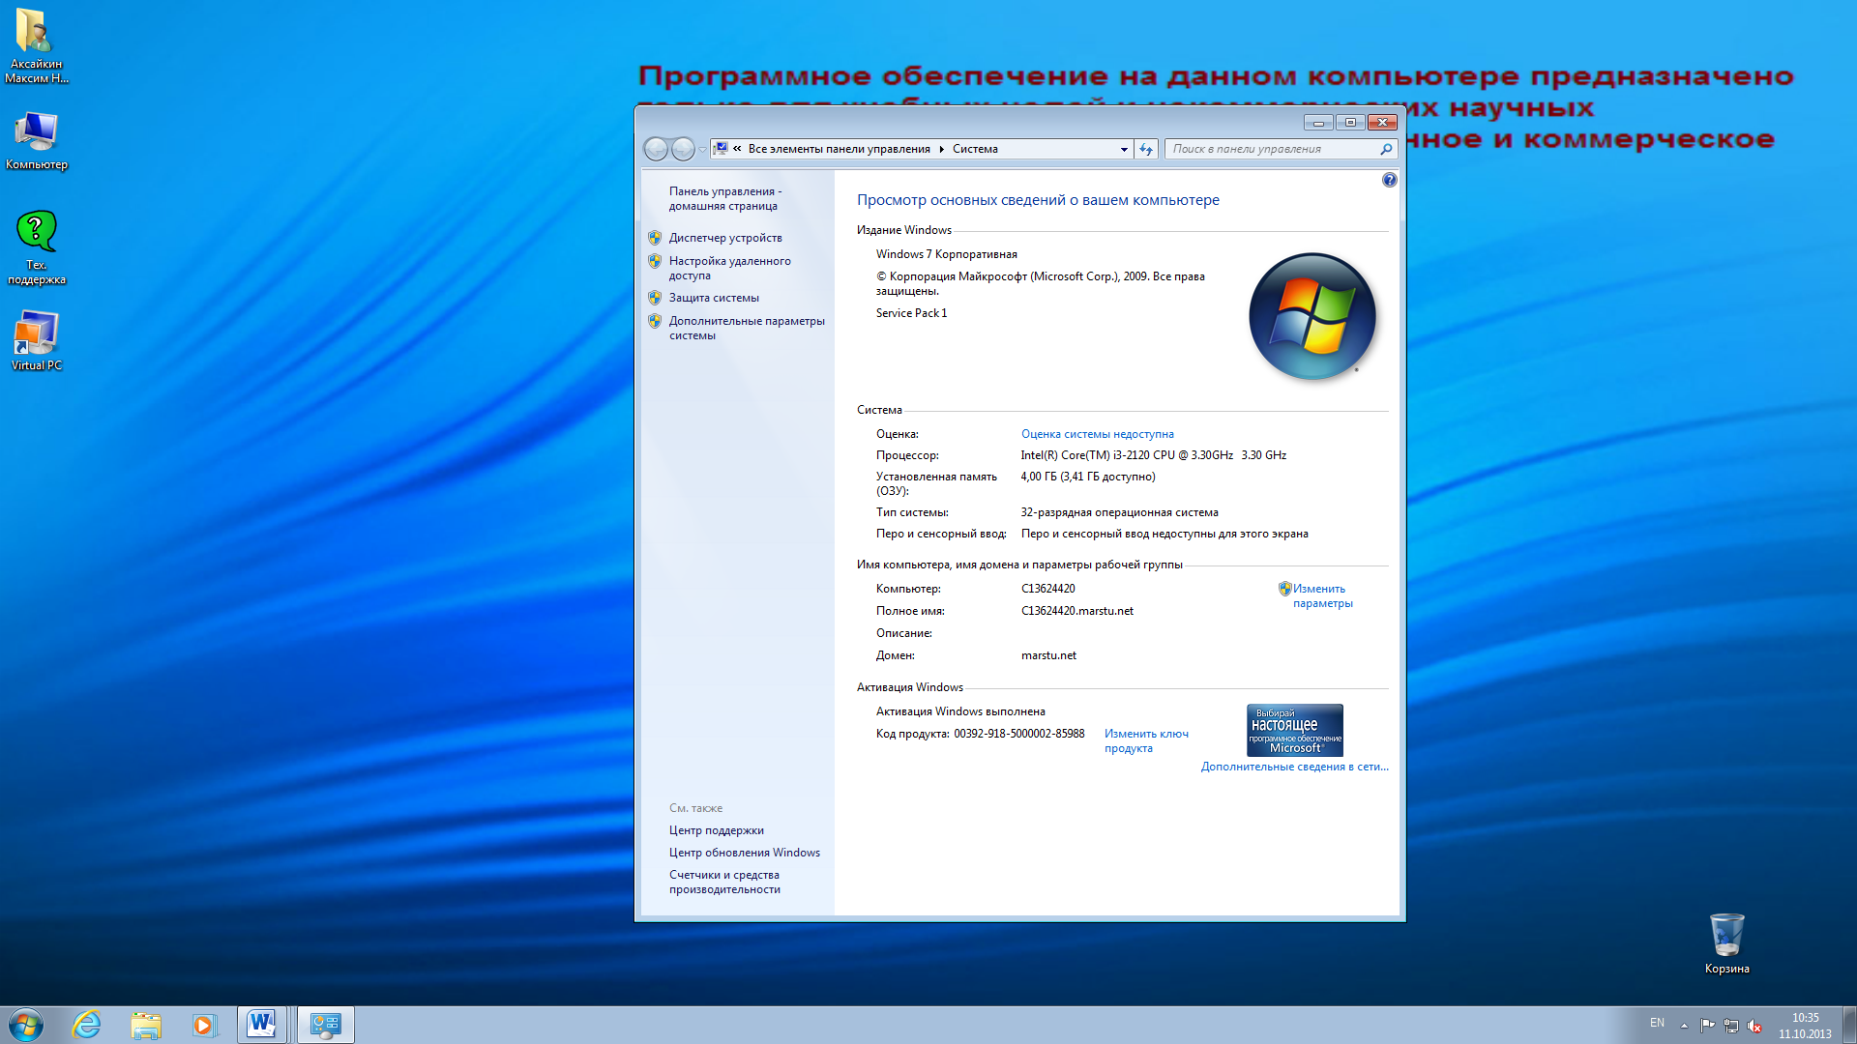Open Windows Media Player from the taskbar
Image resolution: width=1857 pixels, height=1044 pixels.
click(204, 1025)
